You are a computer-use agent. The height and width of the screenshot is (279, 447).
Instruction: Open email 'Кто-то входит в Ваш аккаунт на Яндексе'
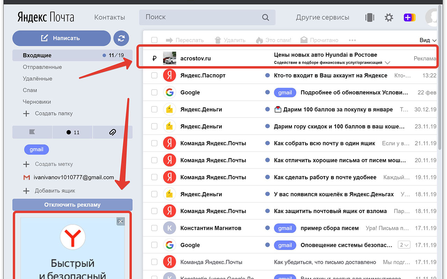(331, 75)
